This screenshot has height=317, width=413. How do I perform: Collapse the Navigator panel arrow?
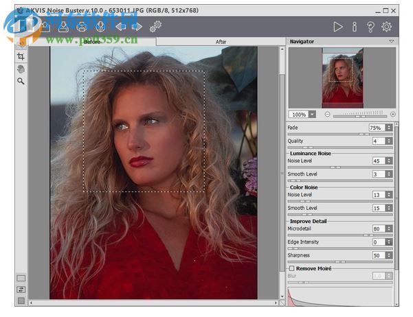tap(392, 42)
